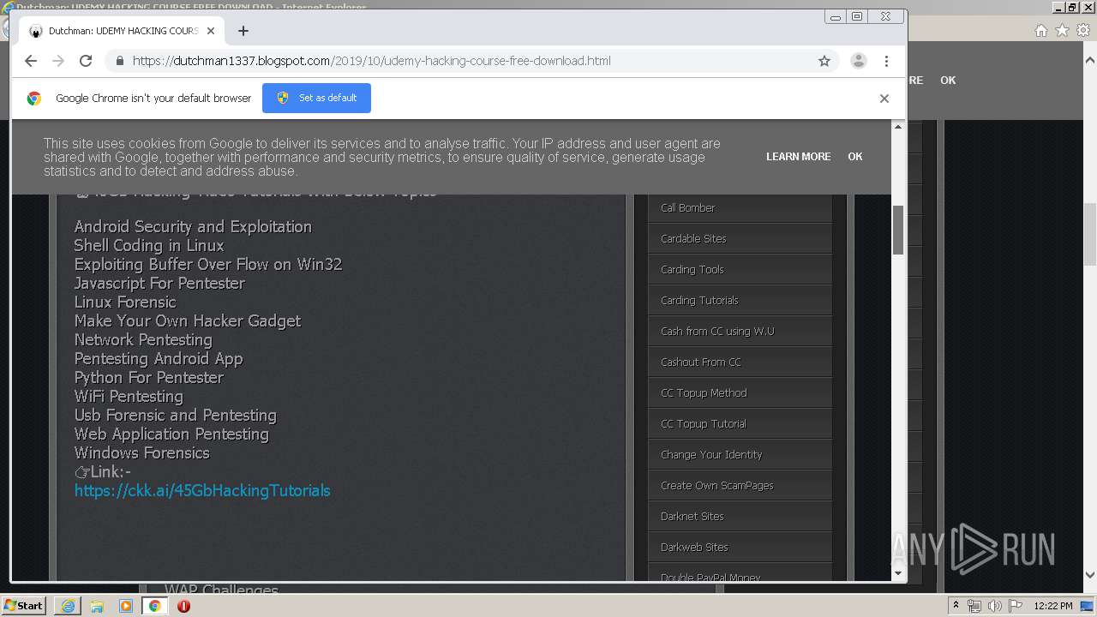Dismiss the default browser infobar
The image size is (1097, 617).
[884, 99]
